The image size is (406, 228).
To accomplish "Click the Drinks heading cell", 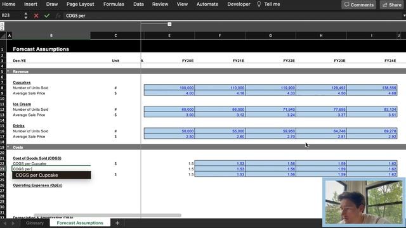I will coord(18,125).
